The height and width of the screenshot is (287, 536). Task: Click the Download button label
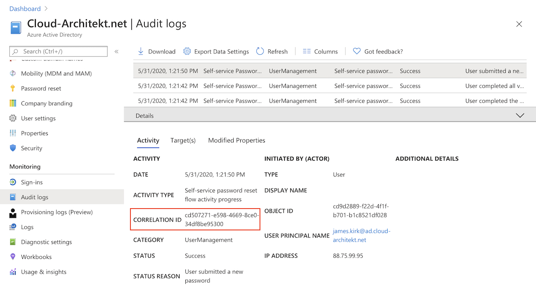[x=162, y=52]
